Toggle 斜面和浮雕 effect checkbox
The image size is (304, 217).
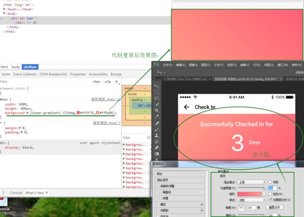(158, 186)
